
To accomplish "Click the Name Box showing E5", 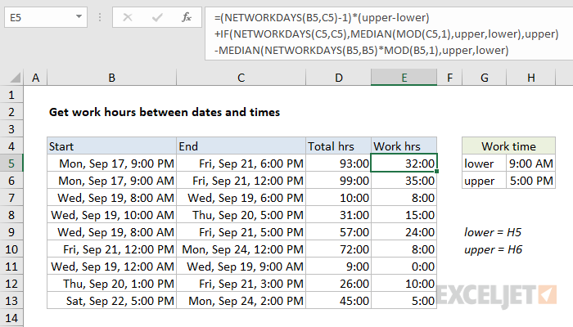I will point(41,16).
